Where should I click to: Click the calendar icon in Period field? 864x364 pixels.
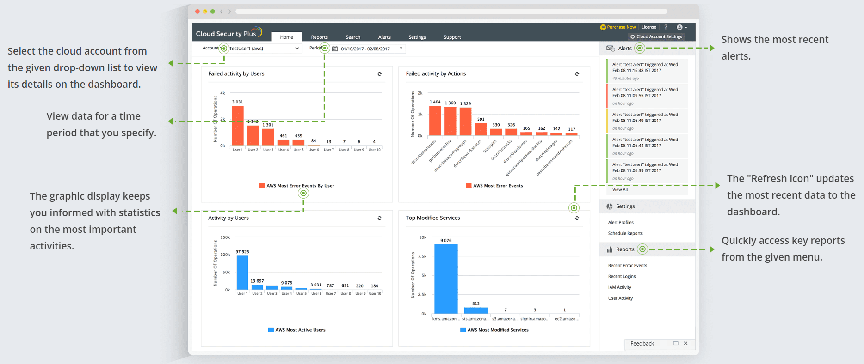click(x=335, y=49)
